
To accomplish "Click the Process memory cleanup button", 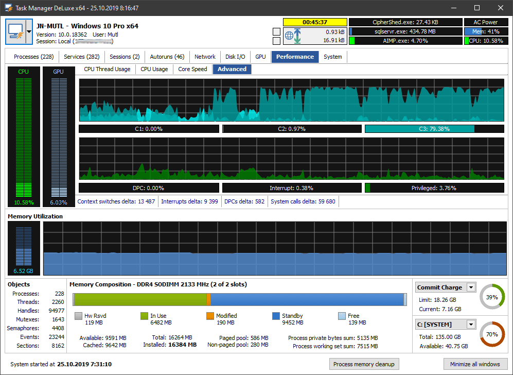I will click(x=364, y=364).
